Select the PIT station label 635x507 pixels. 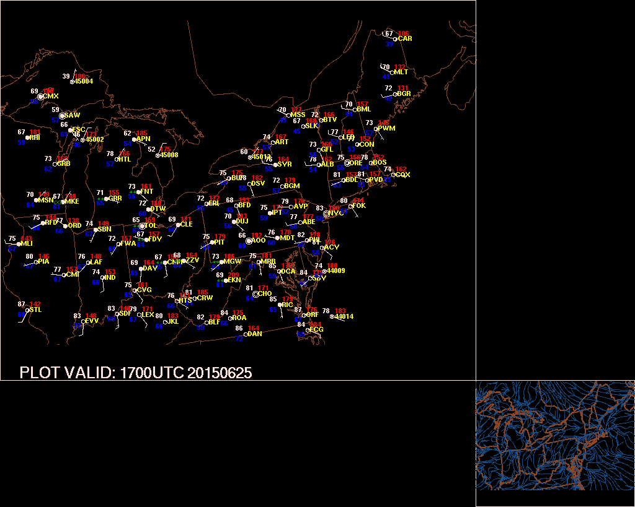click(x=219, y=243)
